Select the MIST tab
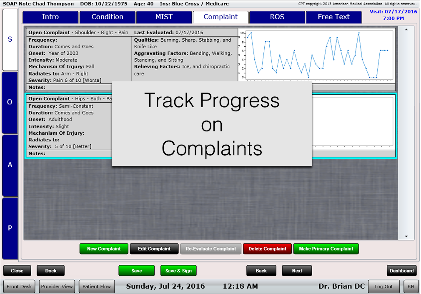The image size is (421, 294). [164, 17]
